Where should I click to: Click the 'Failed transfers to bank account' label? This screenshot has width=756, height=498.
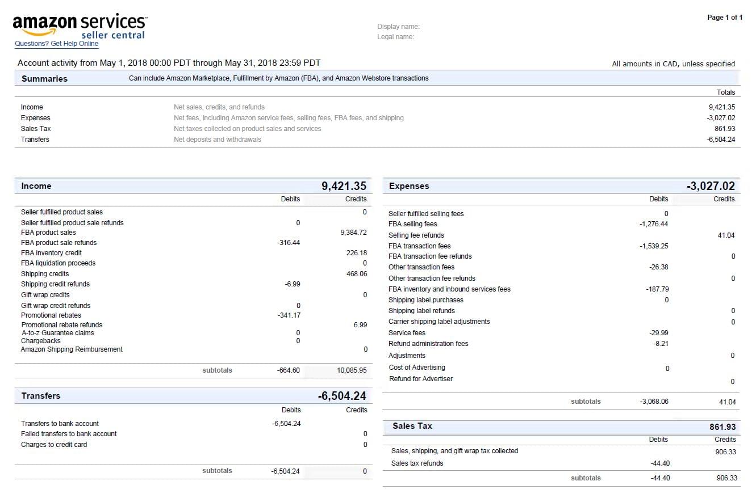[x=69, y=434]
